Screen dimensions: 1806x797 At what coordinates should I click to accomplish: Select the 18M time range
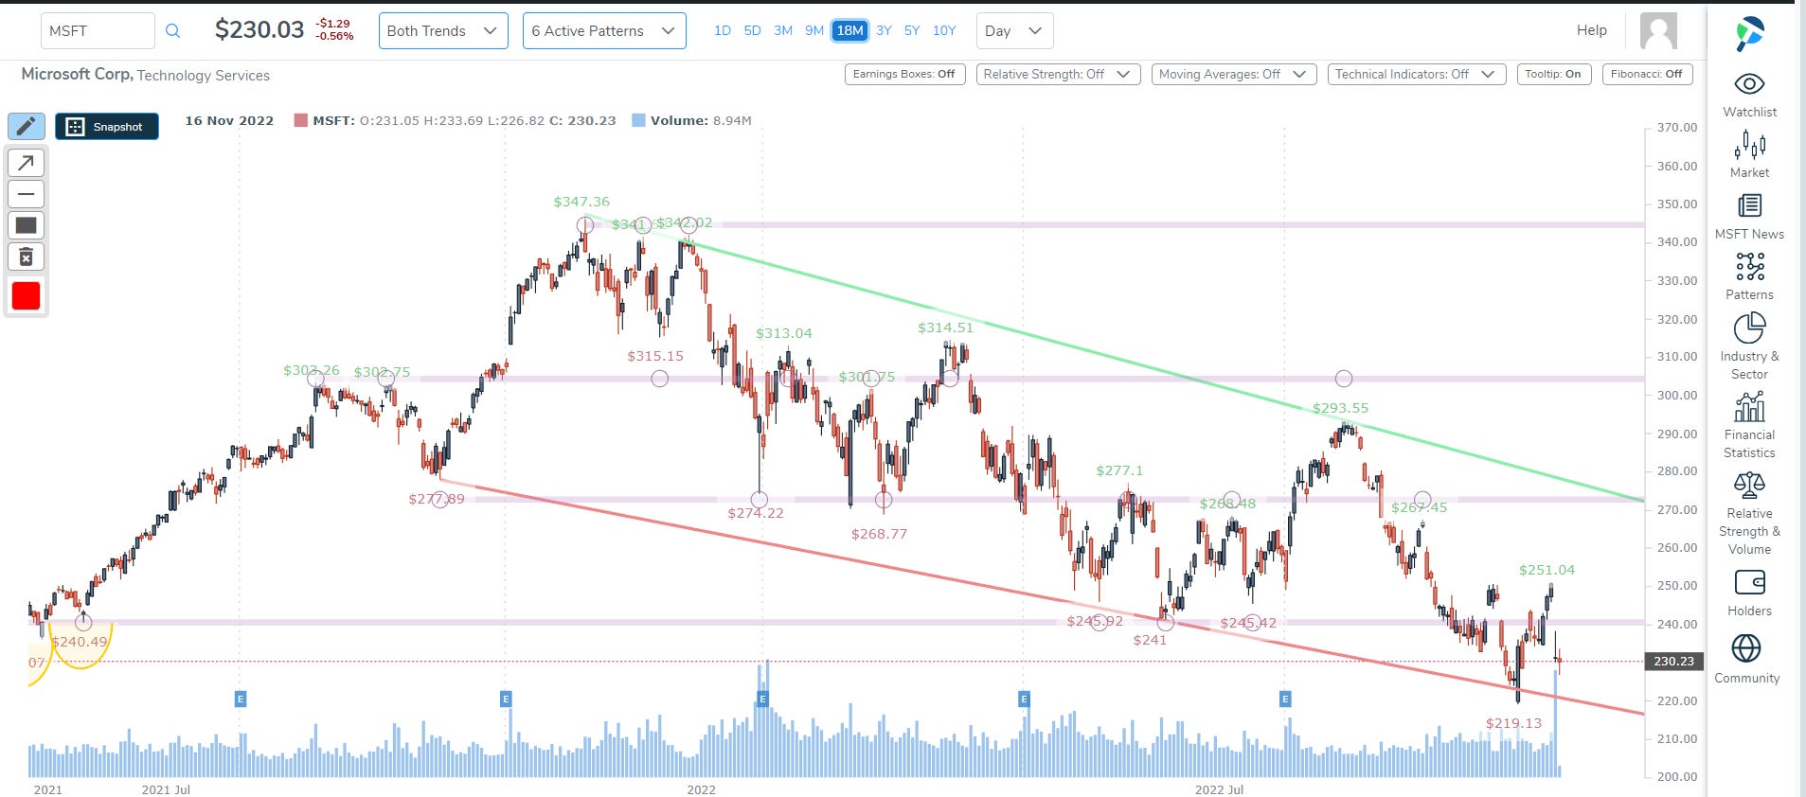[849, 30]
